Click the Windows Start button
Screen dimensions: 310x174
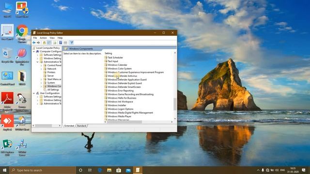pos(4,170)
